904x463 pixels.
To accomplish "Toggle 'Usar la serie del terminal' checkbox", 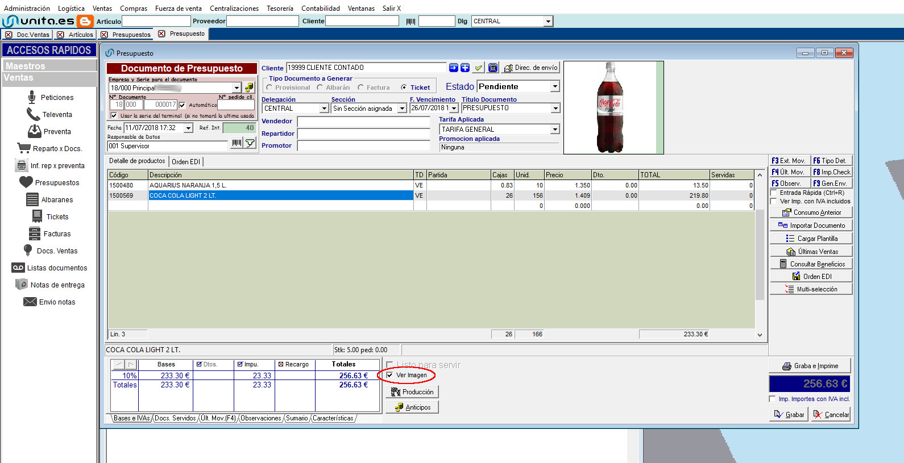I will (114, 115).
